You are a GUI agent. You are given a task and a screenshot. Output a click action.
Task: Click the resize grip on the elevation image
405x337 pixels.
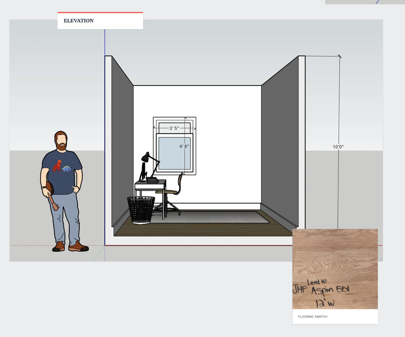click(381, 259)
